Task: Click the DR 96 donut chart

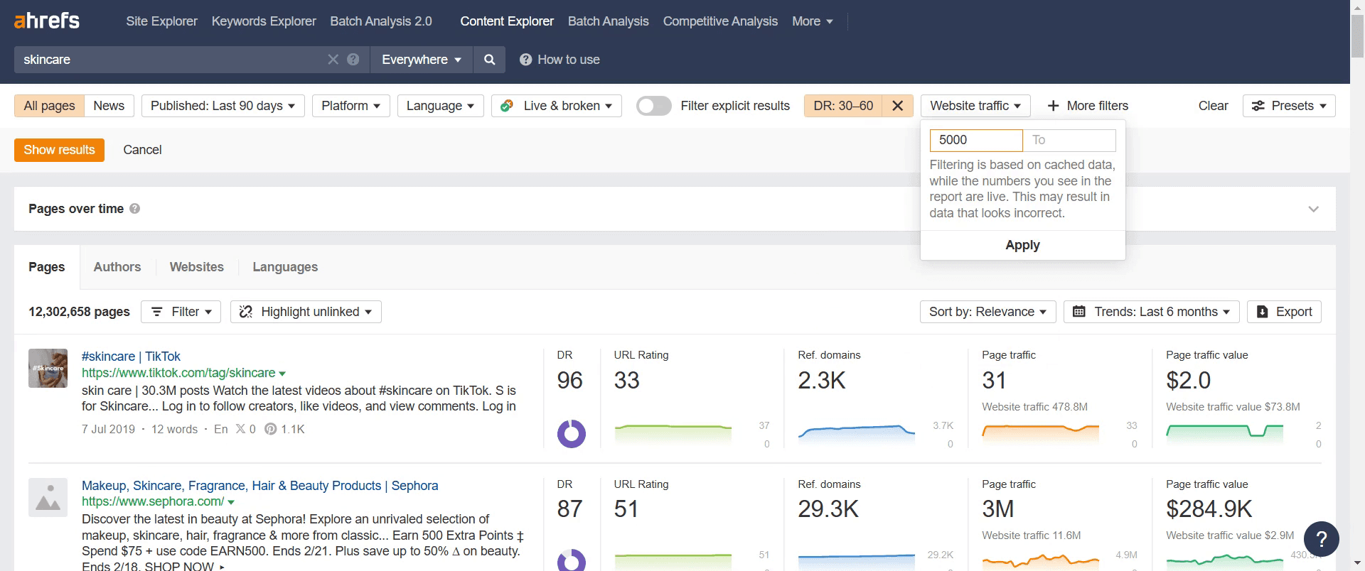Action: (x=571, y=433)
